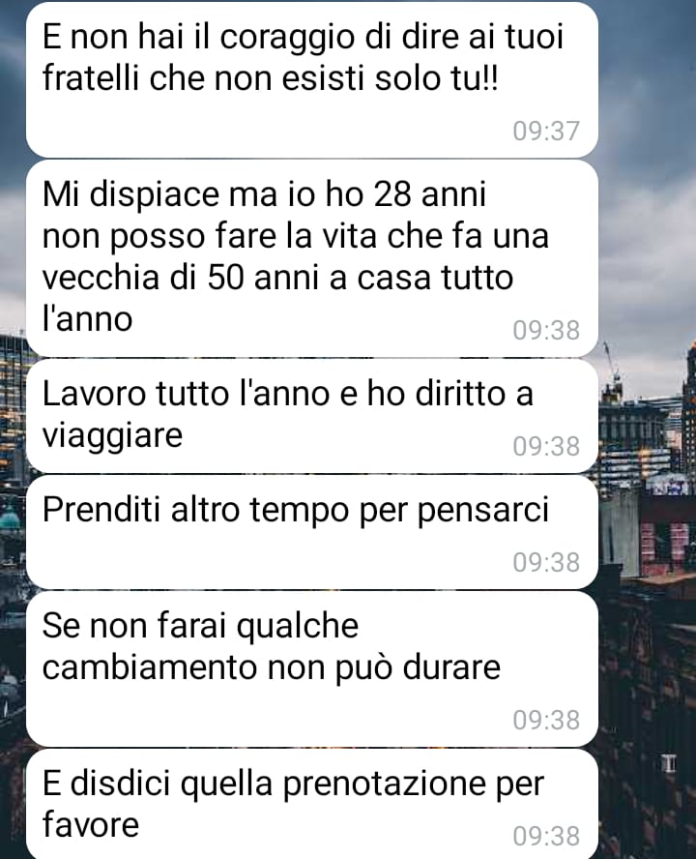Tap timestamp under 'Prenditi altro tempo' message
Viewport: 696px width, 859px height.
coord(546,563)
